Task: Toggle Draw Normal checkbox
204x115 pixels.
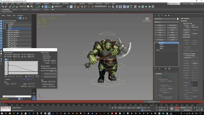Action: 43,57
